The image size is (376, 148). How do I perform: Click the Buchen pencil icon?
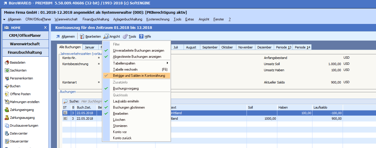7,86
